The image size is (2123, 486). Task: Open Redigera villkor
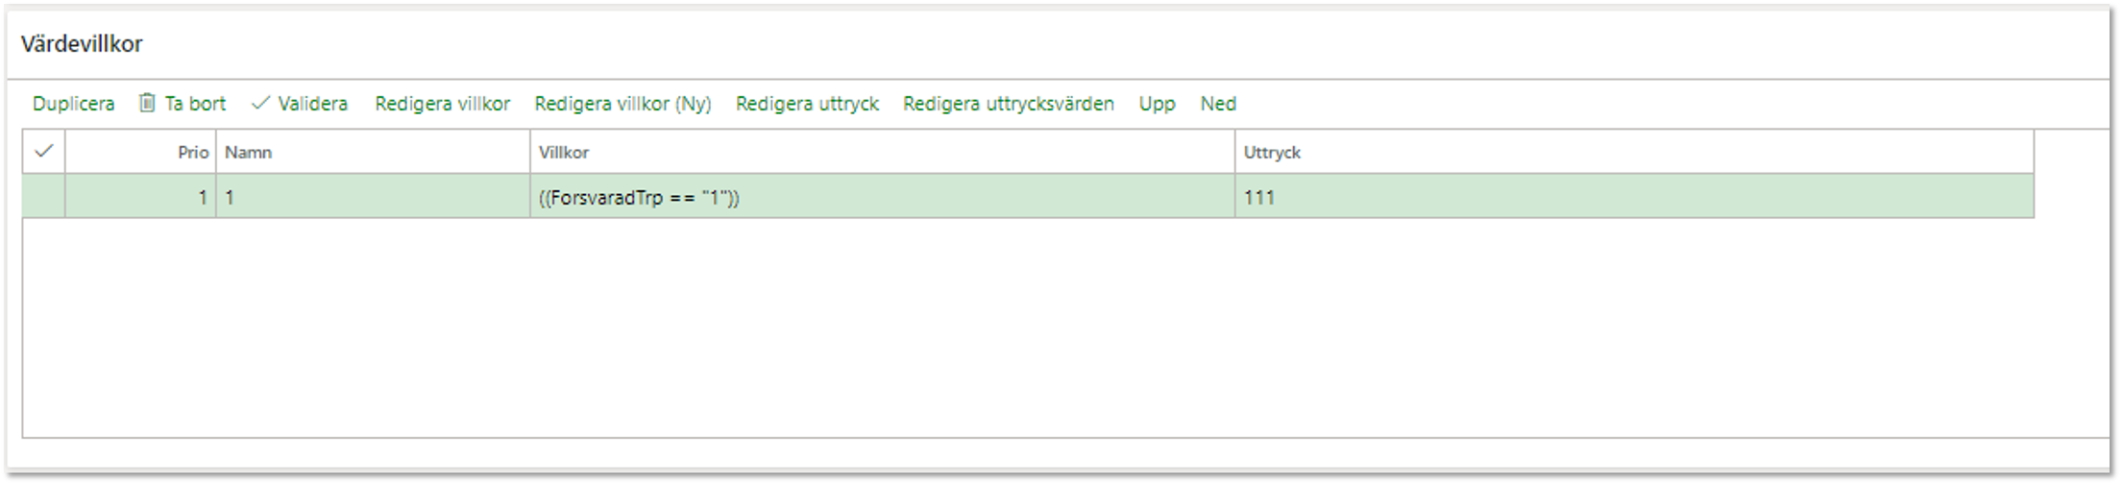tap(442, 104)
